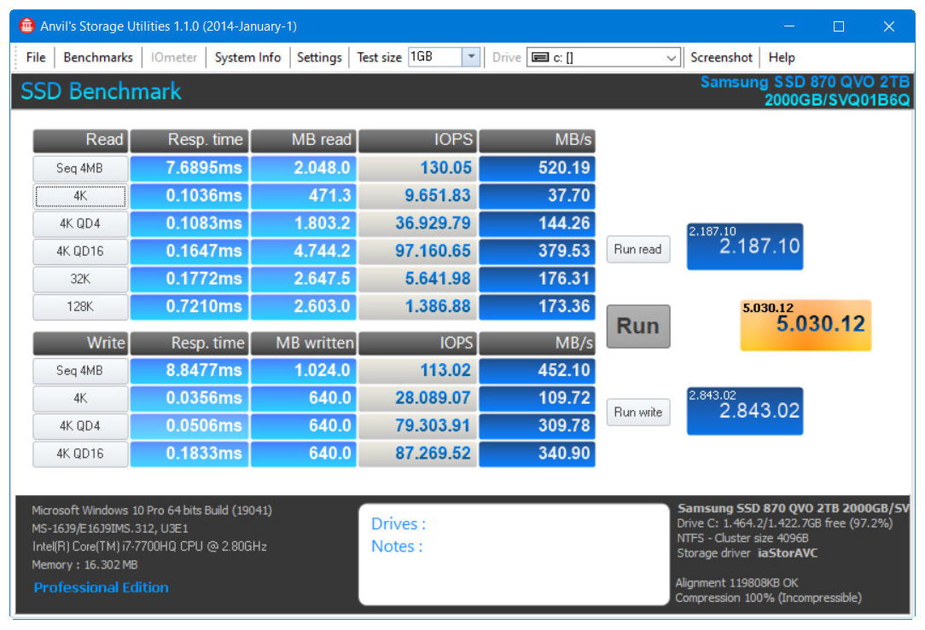Viewport: 925px width, 630px height.
Task: Open the Help menu
Action: pyautogui.click(x=781, y=57)
